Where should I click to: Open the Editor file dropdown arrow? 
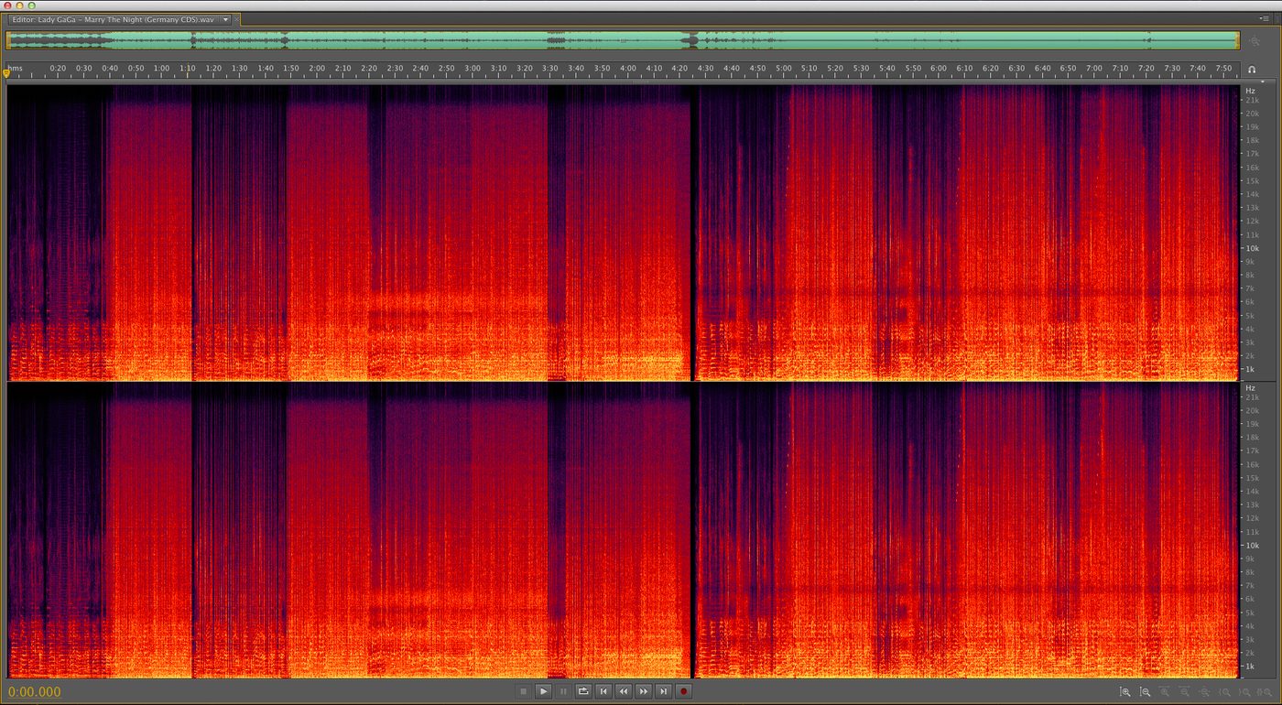point(226,18)
